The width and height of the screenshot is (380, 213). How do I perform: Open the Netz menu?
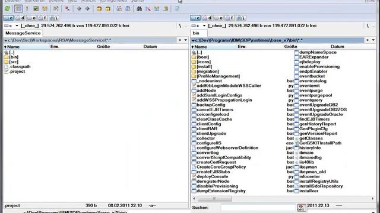click(x=72, y=1)
